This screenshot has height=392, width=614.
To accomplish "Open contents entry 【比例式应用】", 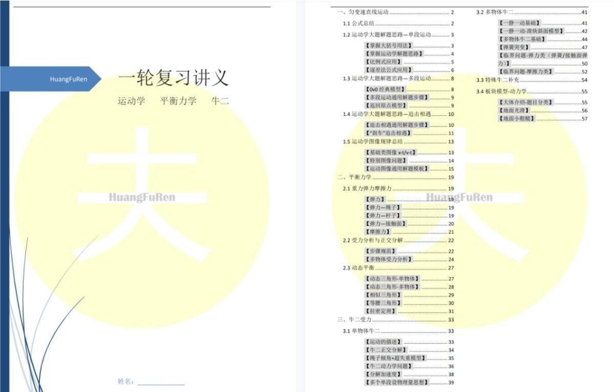I will tap(409, 62).
